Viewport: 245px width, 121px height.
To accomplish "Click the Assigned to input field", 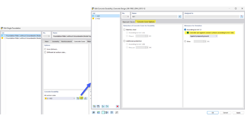I will (x=212, y=16).
